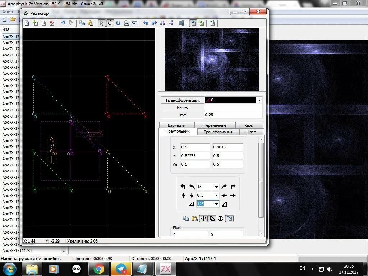
Task: Select Apo7X-171117-36 in main window list
Action: 18,250
